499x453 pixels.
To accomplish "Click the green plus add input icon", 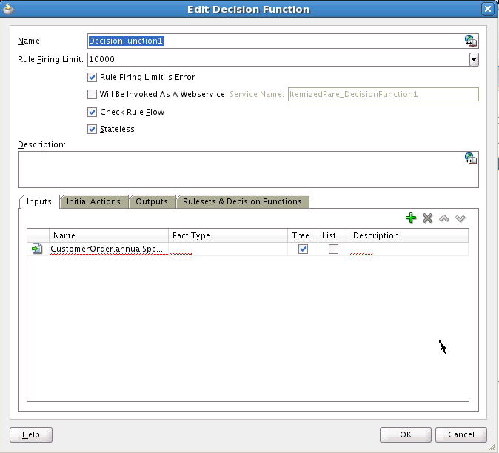I will (x=411, y=218).
